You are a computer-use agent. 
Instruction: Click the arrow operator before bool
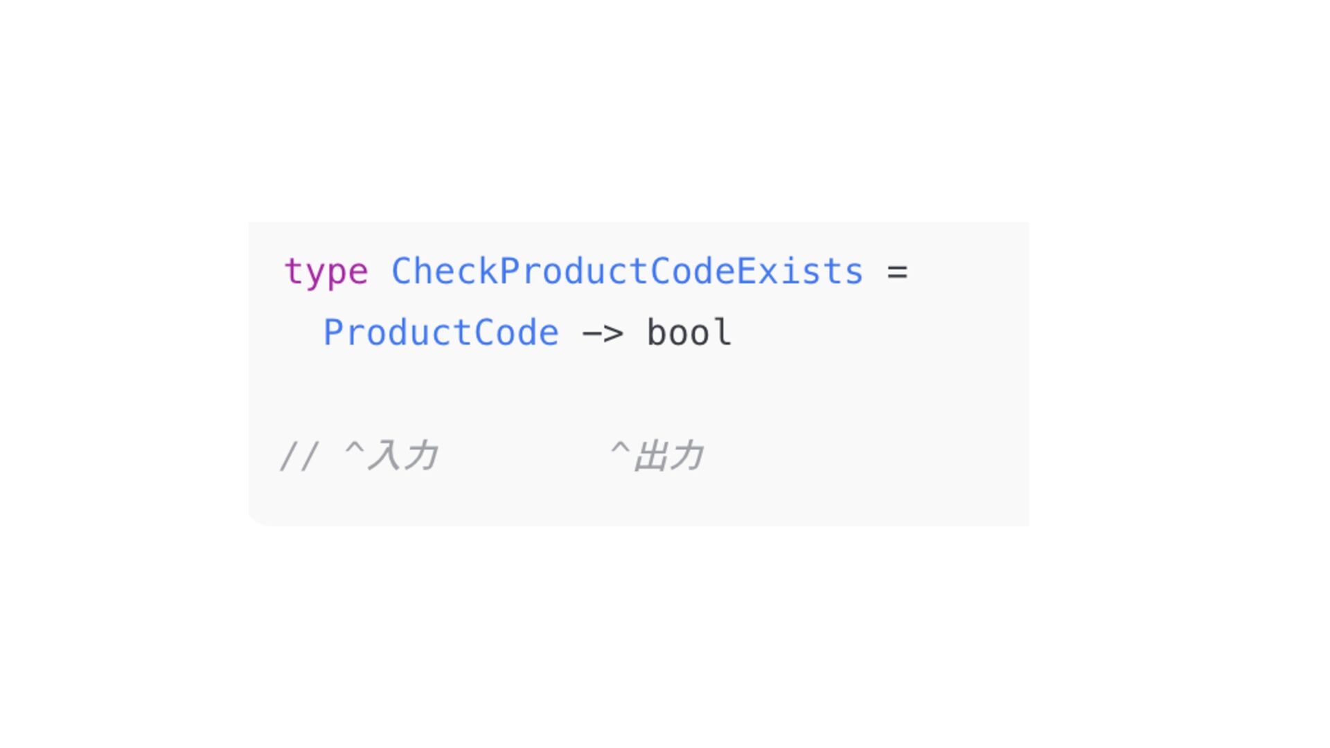click(x=603, y=334)
